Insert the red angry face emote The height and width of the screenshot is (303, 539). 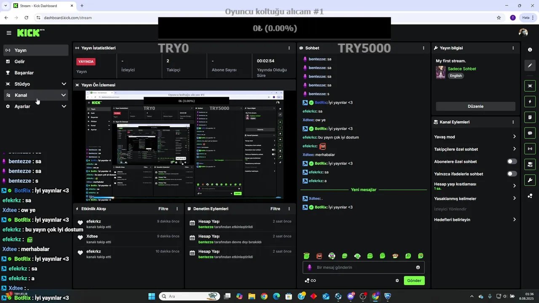pos(319,256)
